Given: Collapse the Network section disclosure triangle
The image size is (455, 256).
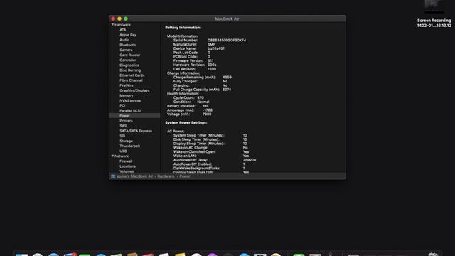Looking at the screenshot, I should (x=112, y=156).
